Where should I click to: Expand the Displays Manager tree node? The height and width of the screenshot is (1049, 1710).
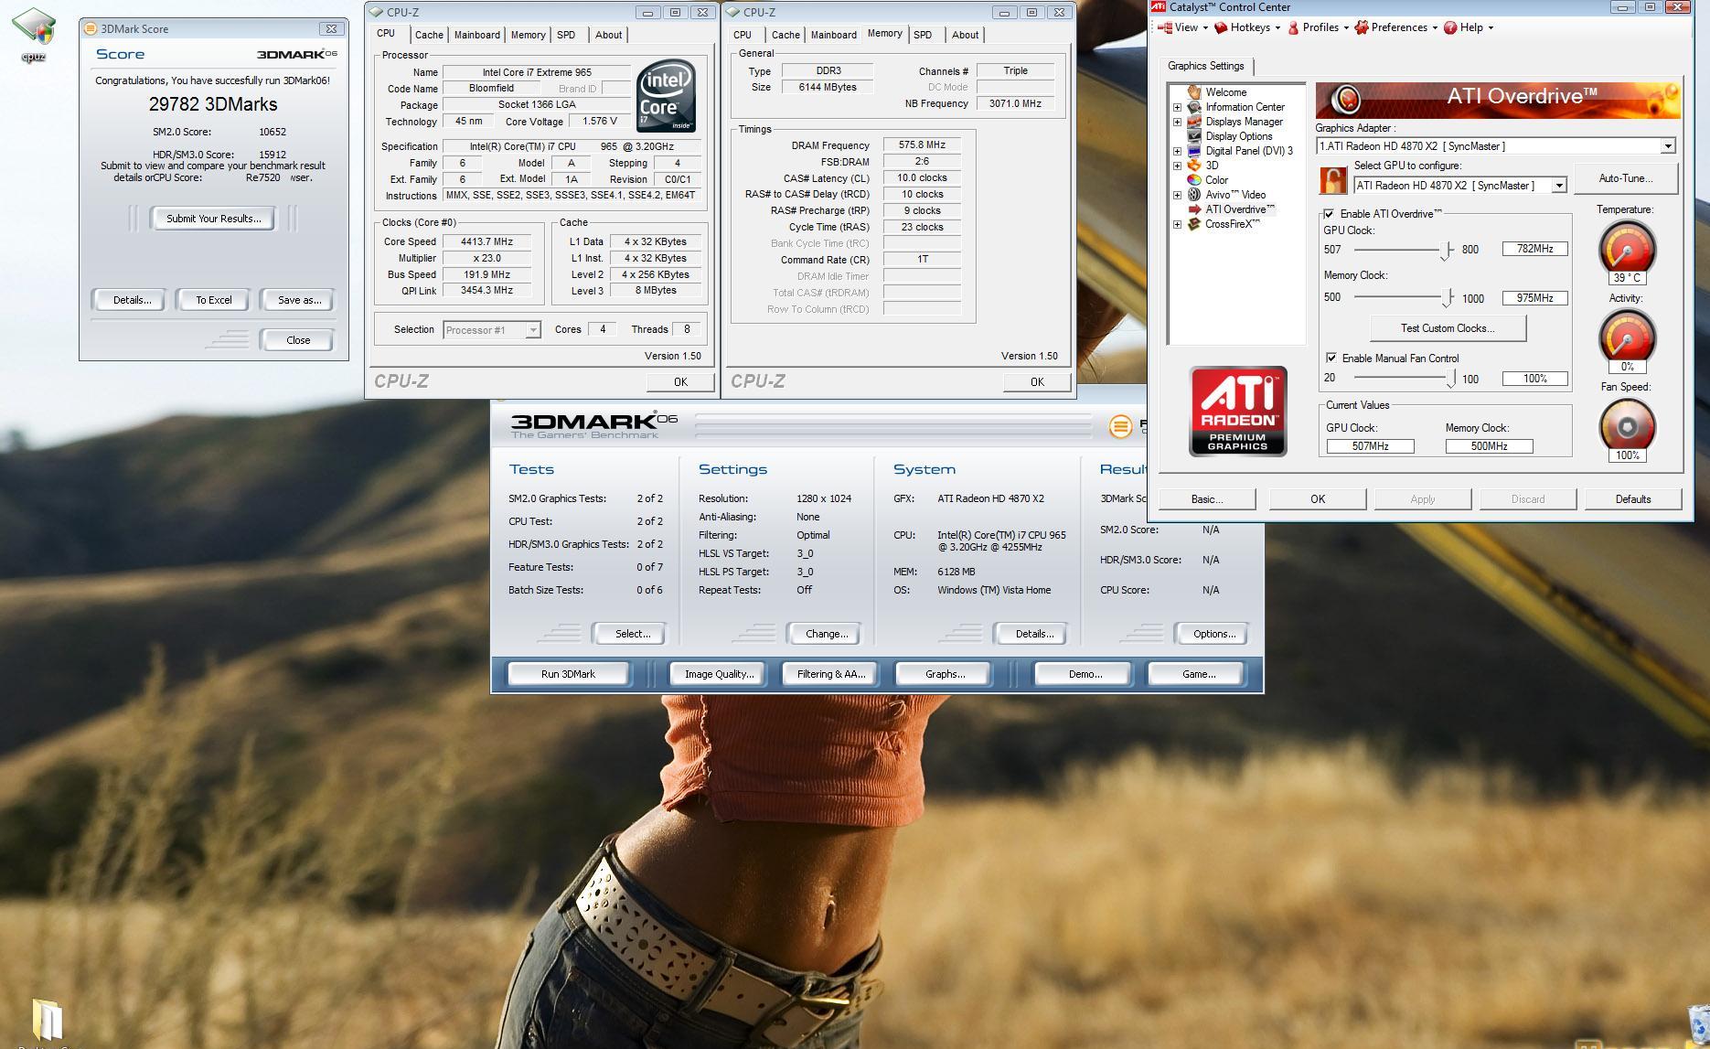[1177, 122]
